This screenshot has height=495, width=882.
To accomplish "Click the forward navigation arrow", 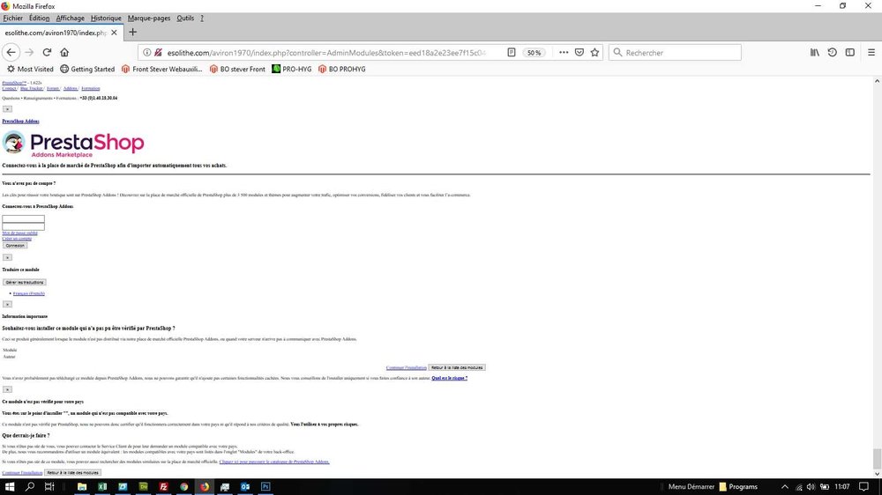I will [x=29, y=52].
